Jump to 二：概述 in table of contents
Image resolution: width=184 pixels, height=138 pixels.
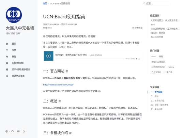tap(154, 96)
